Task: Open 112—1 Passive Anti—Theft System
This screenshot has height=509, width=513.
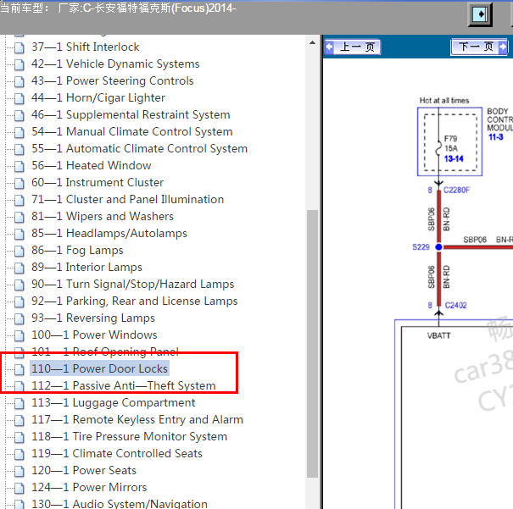Action: pyautogui.click(x=123, y=386)
